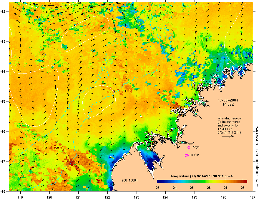Click the '126' longitude axis label
This screenshot has height=200, width=259.
(x=224, y=197)
